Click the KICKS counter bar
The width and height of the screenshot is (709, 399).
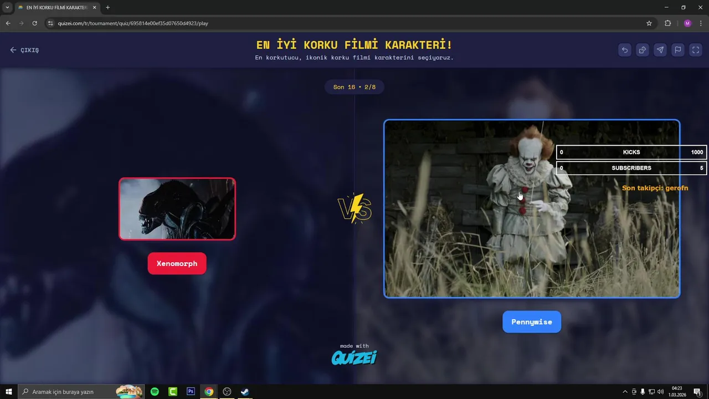(631, 152)
